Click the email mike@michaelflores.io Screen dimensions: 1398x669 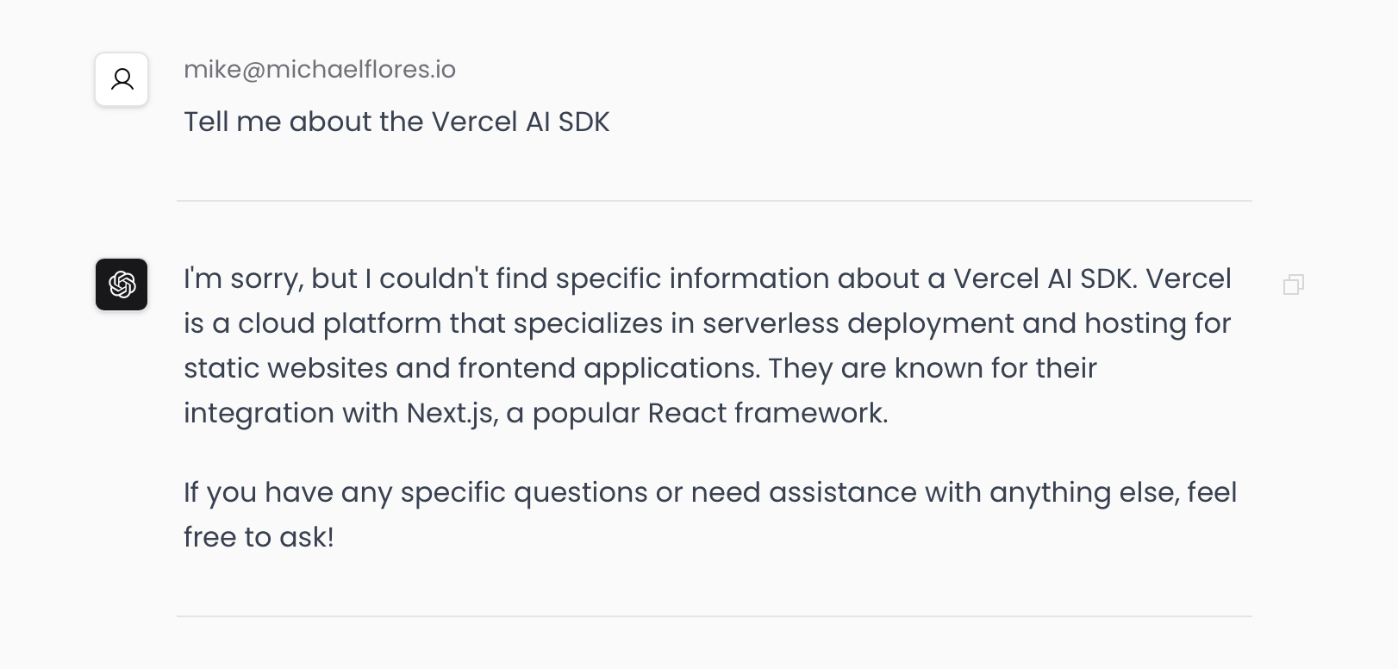click(x=320, y=69)
